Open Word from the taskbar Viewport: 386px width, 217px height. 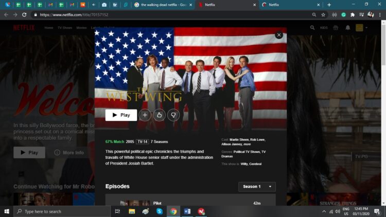[x=187, y=211]
